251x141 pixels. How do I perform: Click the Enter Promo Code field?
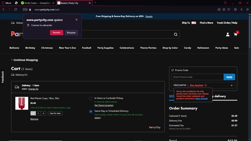click(x=197, y=77)
